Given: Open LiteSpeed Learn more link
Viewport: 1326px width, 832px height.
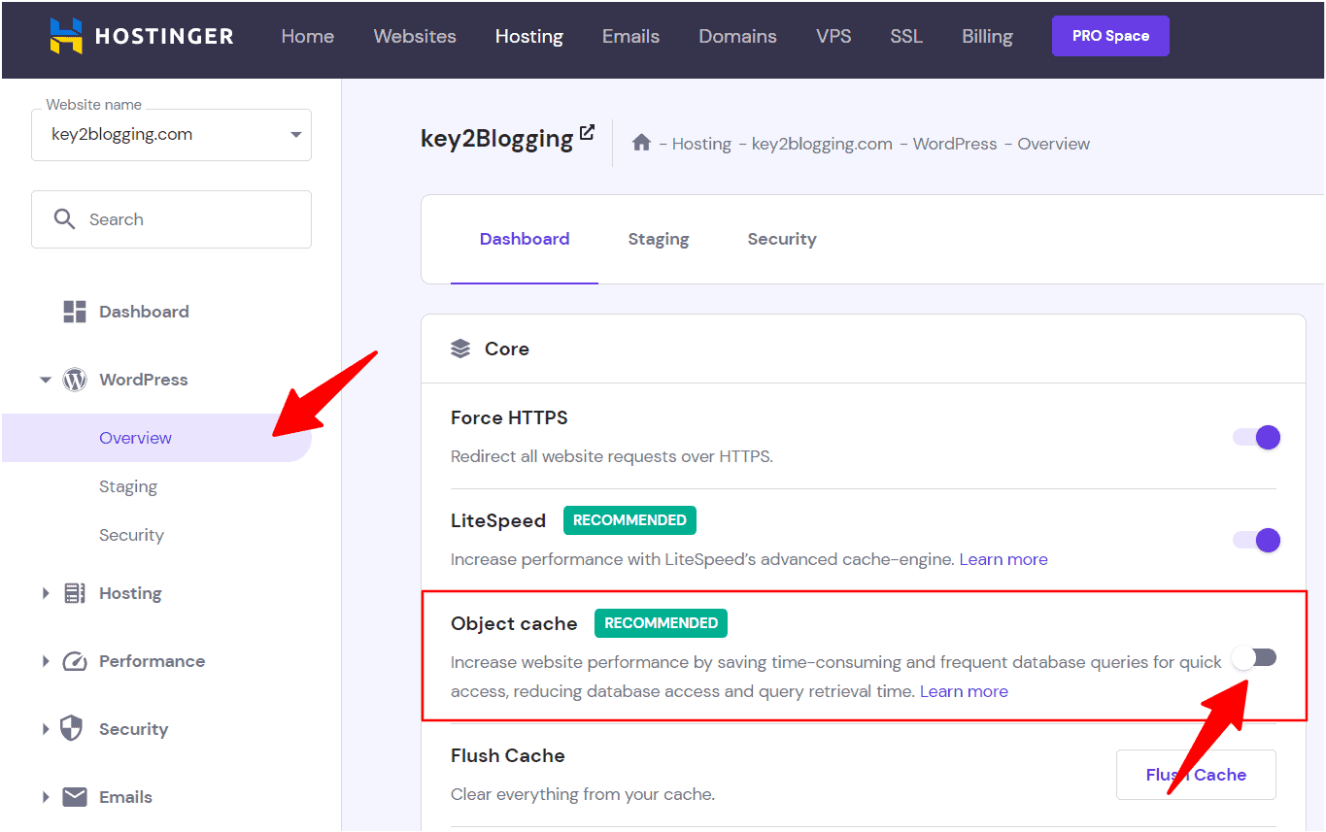Looking at the screenshot, I should [x=1003, y=559].
